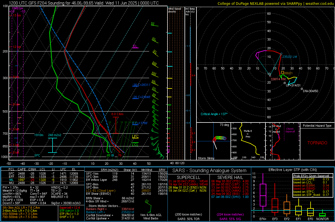Click the magenta SARS: 55% SIG result
Screen dimensions: 335x222
(x=230, y=219)
